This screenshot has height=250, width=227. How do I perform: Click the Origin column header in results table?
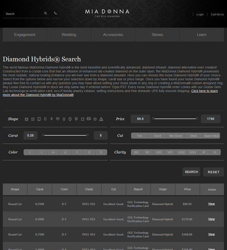click(163, 189)
